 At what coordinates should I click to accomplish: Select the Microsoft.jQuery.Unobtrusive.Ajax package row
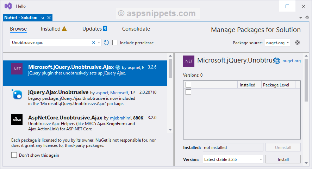[85, 73]
